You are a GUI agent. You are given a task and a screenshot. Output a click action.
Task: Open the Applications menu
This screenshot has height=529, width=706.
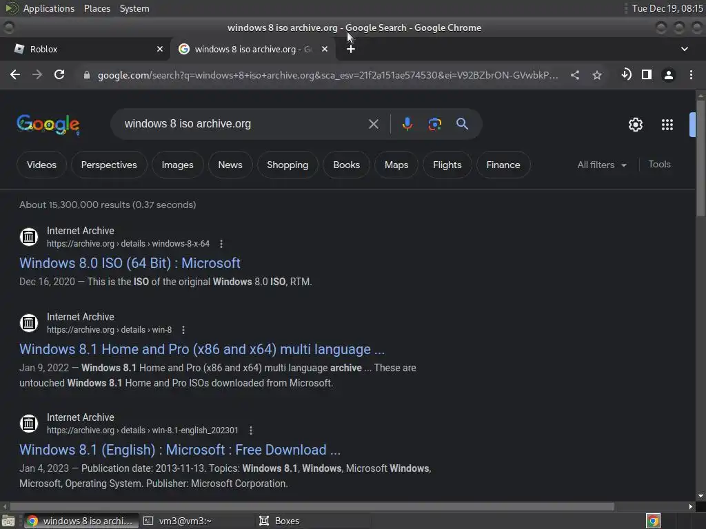pos(49,8)
